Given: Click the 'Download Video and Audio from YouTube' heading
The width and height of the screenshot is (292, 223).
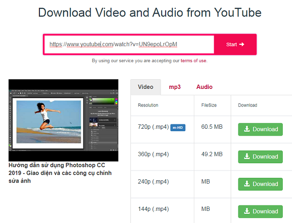Looking at the screenshot, I should click(x=150, y=13).
